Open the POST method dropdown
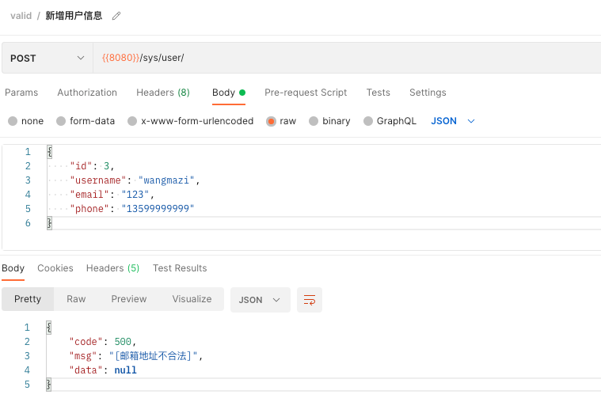 click(48, 58)
